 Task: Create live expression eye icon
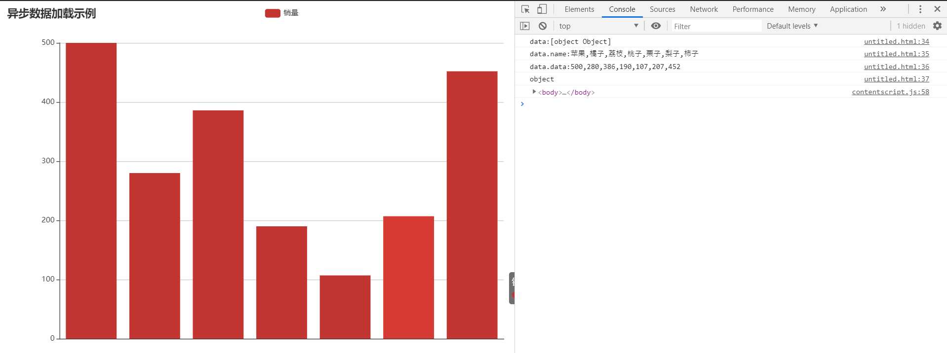coord(656,26)
